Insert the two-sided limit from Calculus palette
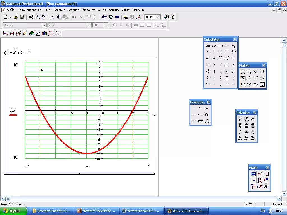The height and width of the screenshot is (215, 287). pyautogui.click(x=240, y=138)
